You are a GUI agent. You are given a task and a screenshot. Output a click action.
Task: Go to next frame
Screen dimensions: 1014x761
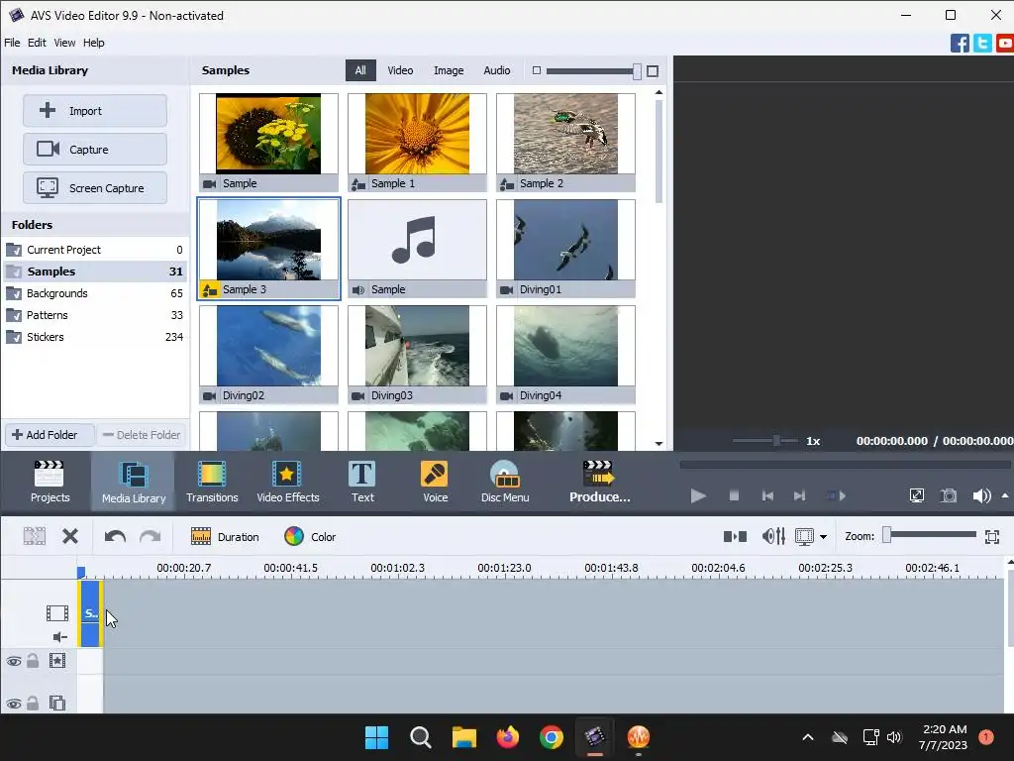800,495
